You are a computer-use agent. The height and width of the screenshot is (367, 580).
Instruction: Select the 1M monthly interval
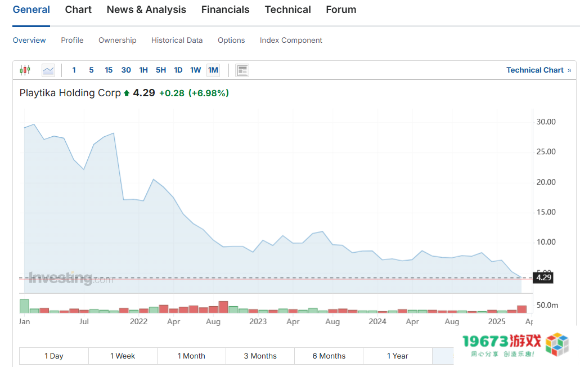pos(213,70)
